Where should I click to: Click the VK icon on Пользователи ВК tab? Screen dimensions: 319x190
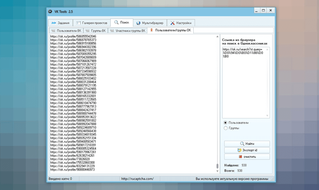click(x=53, y=31)
